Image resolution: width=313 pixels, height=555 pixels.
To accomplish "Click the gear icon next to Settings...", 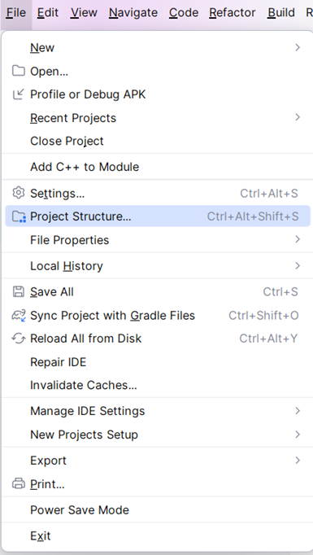I will pos(19,193).
